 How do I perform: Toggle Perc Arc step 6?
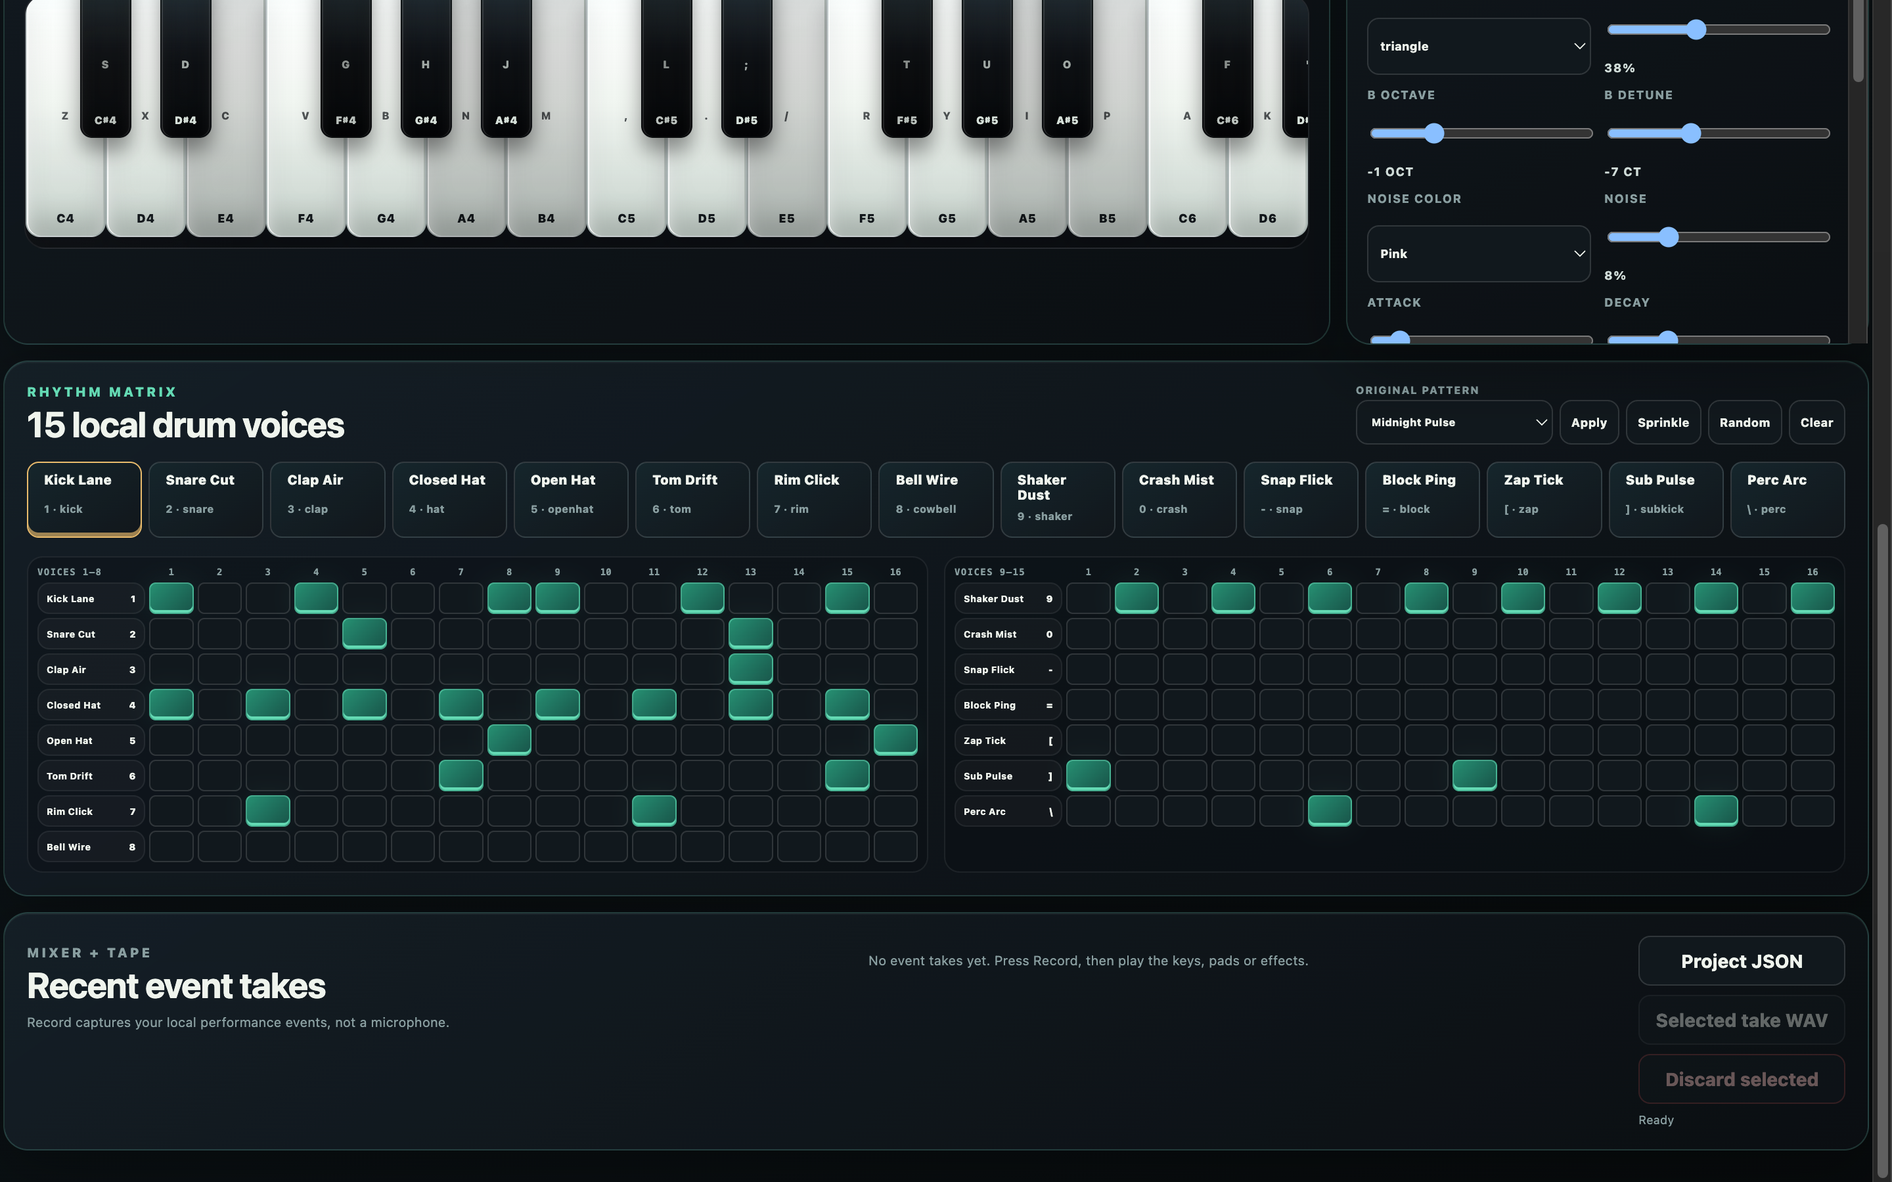1330,811
